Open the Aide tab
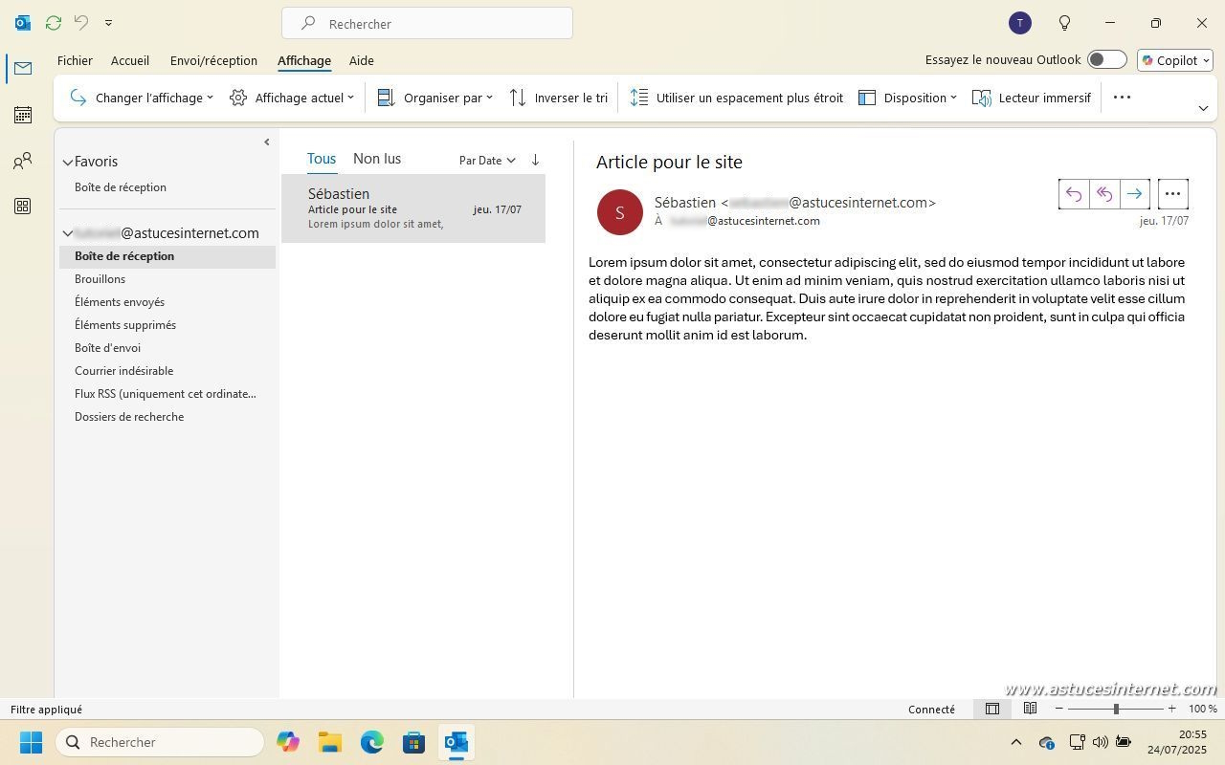Image resolution: width=1225 pixels, height=765 pixels. 362,60
